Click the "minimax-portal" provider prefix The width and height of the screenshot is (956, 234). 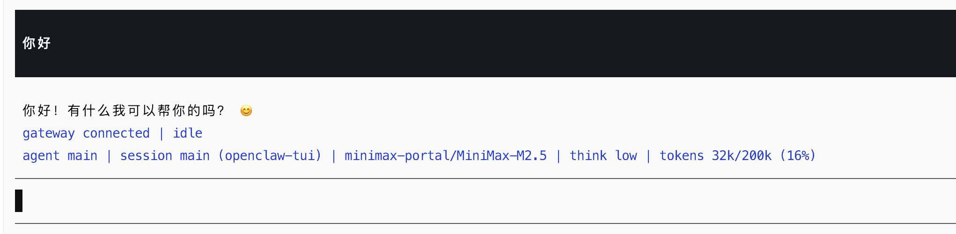coord(397,156)
